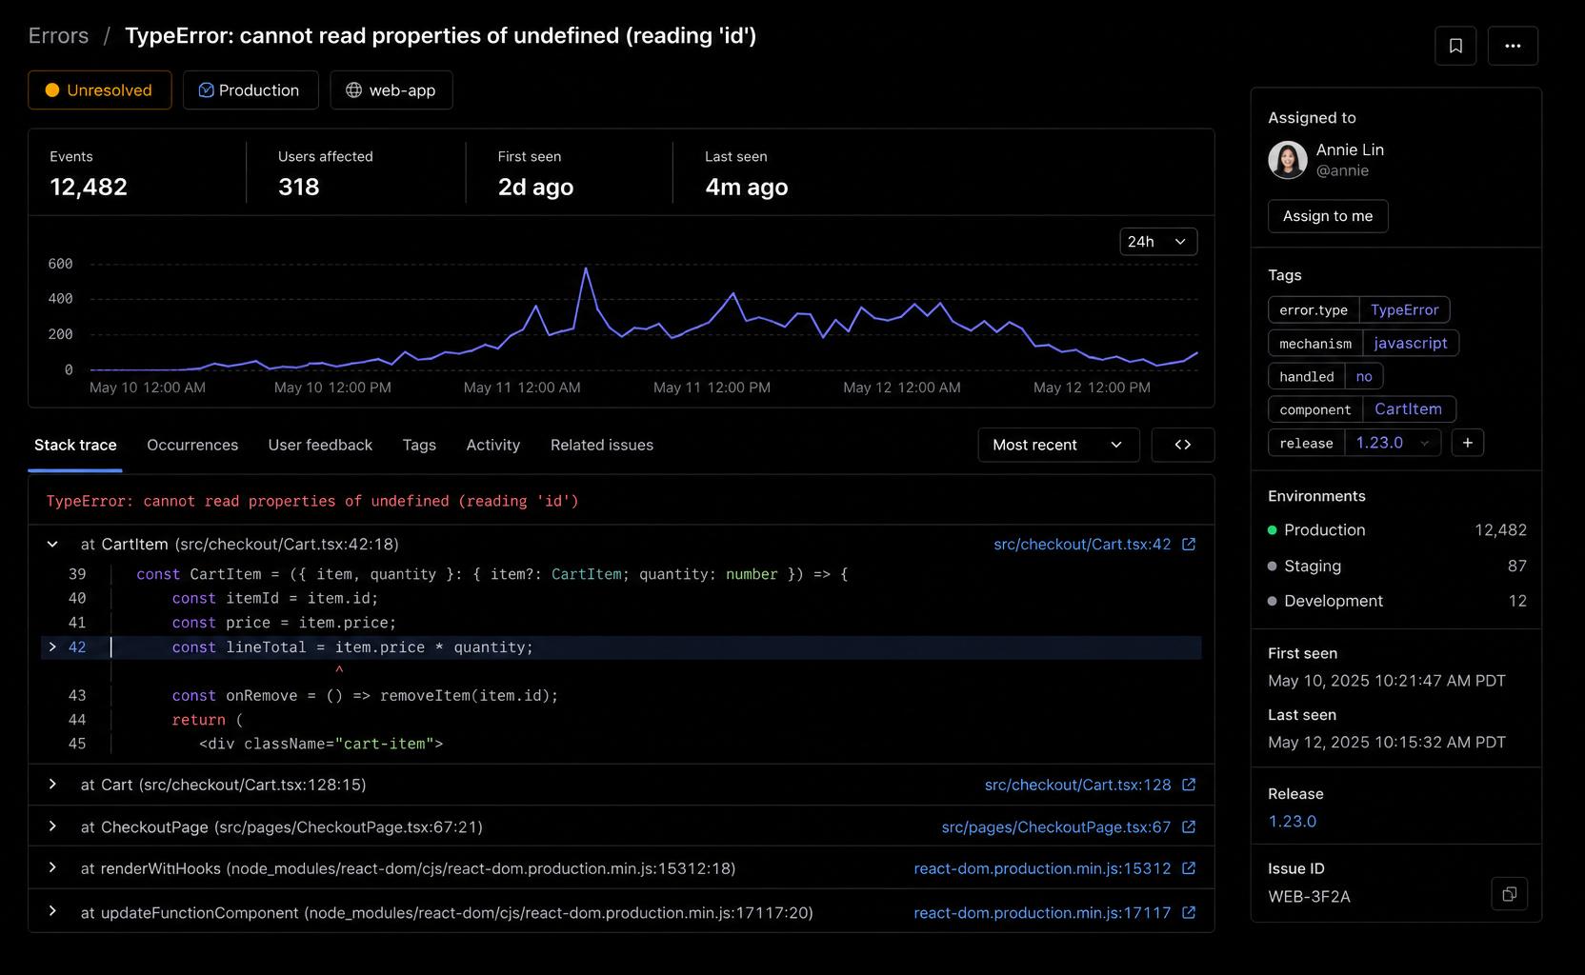Viewport: 1585px width, 975px height.
Task: Click the Users affected count 318
Action: click(x=299, y=187)
